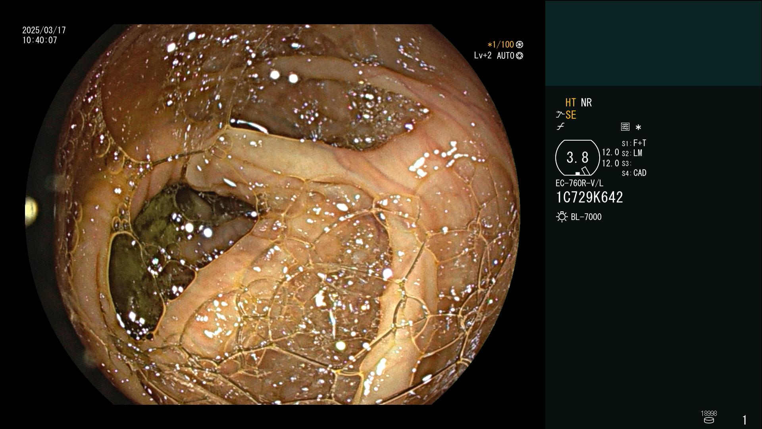This screenshot has height=429, width=762.
Task: Click the endoscopic live image view
Action: click(273, 214)
